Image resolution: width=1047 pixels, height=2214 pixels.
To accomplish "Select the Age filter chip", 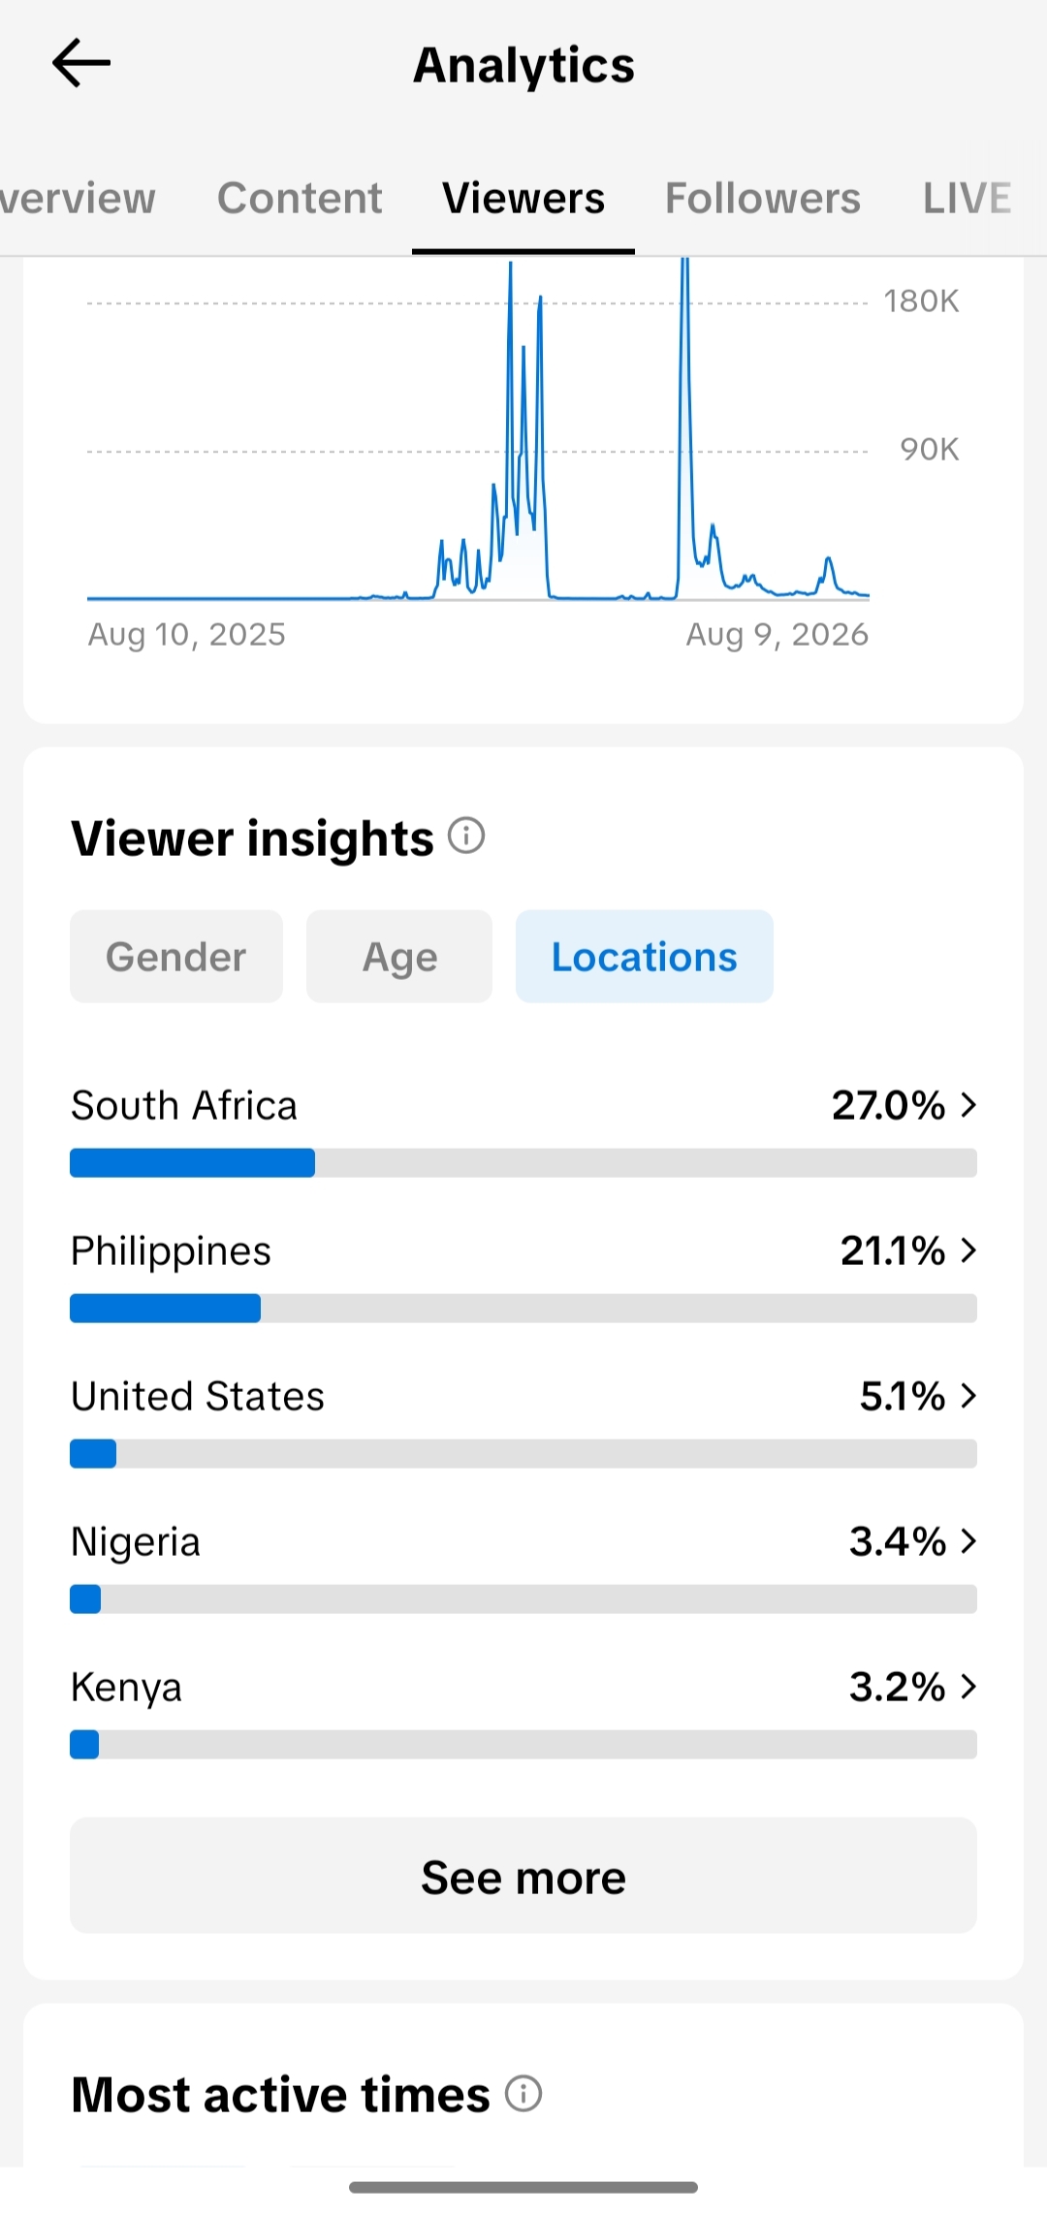I will [x=399, y=957].
